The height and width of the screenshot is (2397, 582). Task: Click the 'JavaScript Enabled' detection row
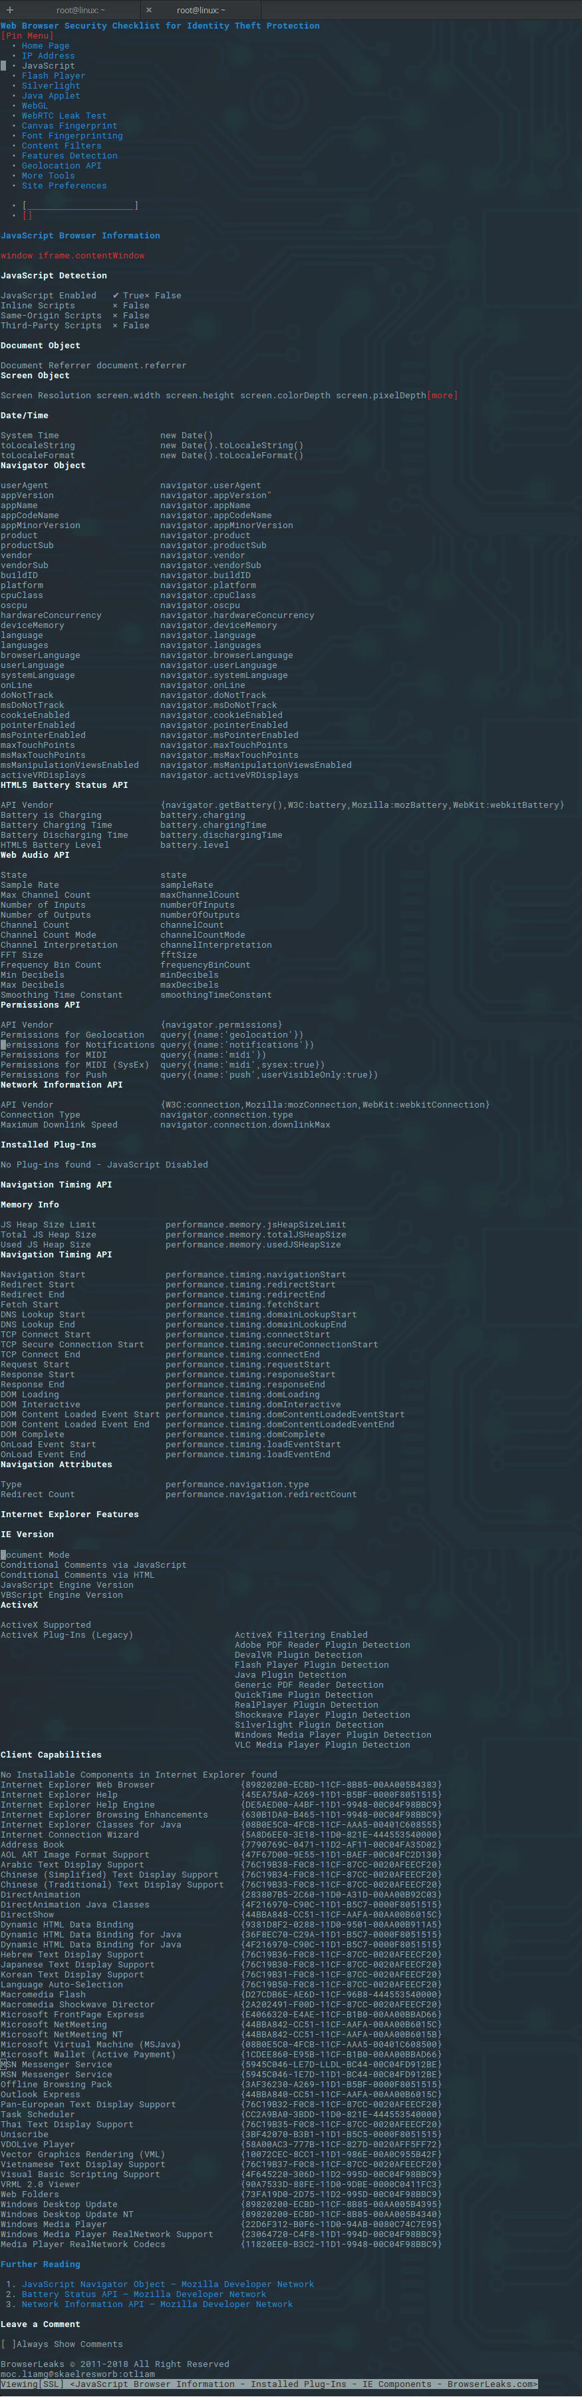tap(91, 295)
